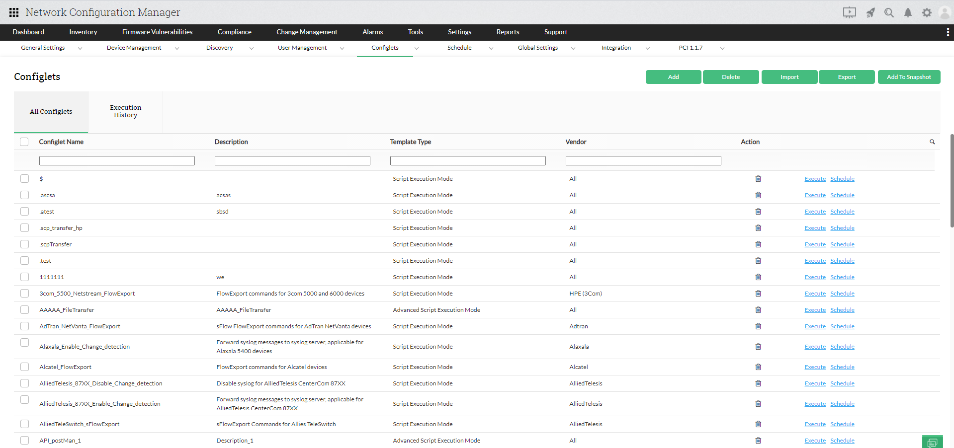954x448 pixels.
Task: Check the checkbox for the 1111111 configlet
Action: point(24,277)
